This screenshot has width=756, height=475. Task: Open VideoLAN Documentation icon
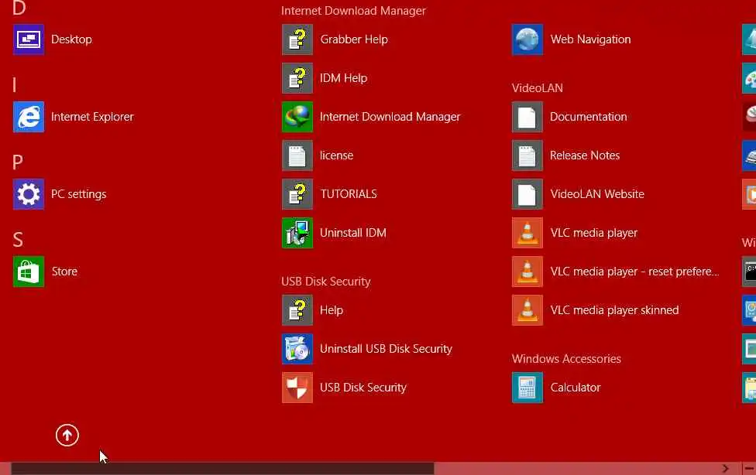[527, 117]
